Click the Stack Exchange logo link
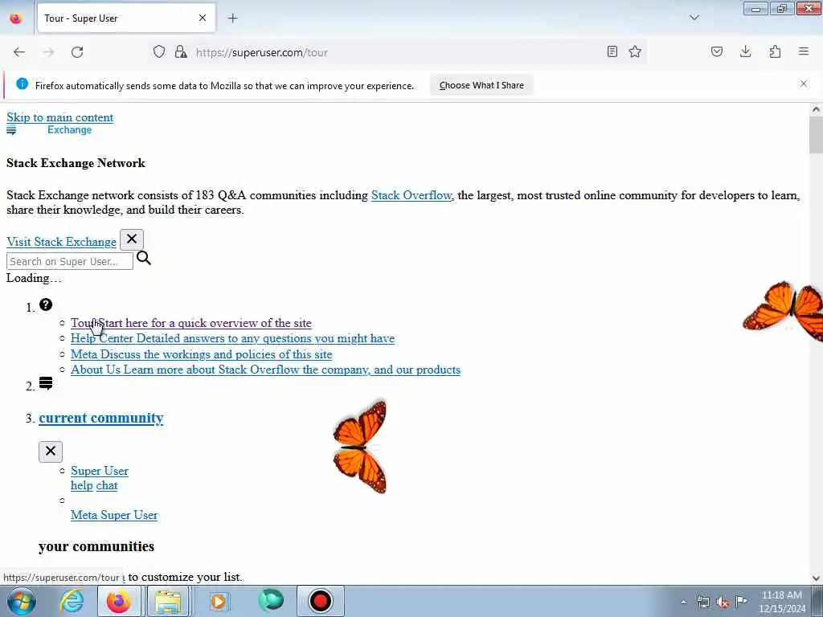This screenshot has width=823, height=617. [x=49, y=130]
